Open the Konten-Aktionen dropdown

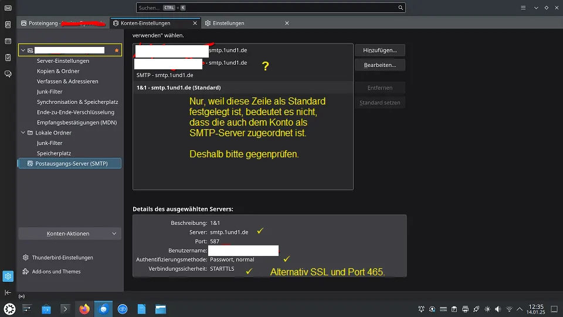tap(70, 234)
